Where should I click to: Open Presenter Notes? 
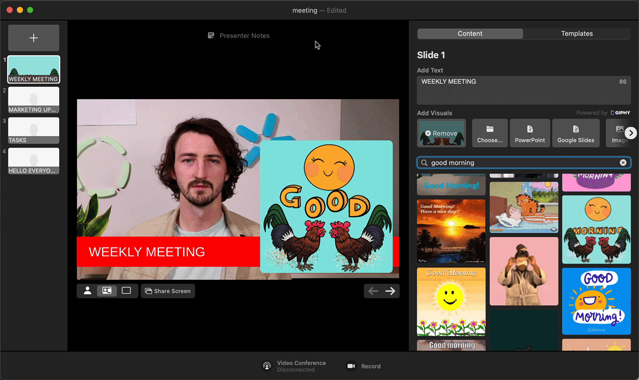coord(239,36)
